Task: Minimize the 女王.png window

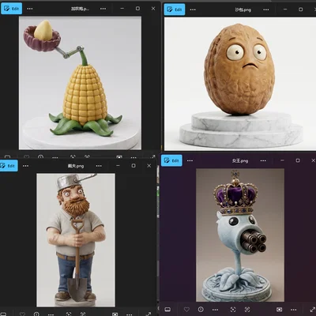Action: tap(282, 160)
